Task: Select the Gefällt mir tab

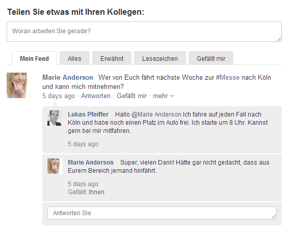Action: point(211,58)
